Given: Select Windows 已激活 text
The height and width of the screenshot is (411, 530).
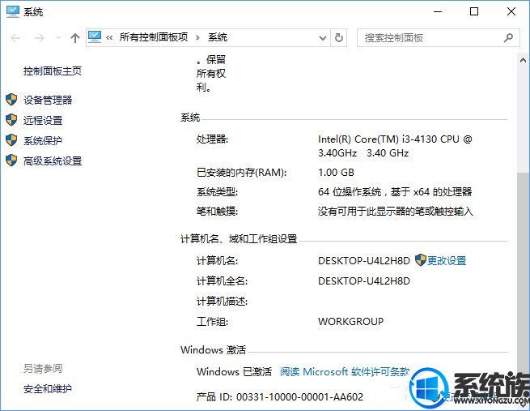Looking at the screenshot, I should 234,371.
